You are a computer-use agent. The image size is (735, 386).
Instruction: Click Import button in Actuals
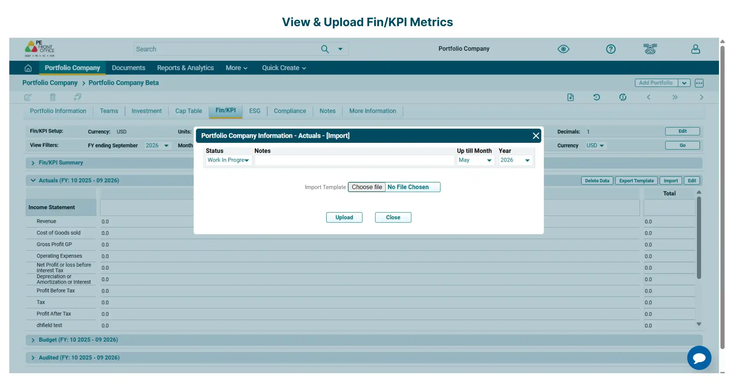[x=671, y=181]
